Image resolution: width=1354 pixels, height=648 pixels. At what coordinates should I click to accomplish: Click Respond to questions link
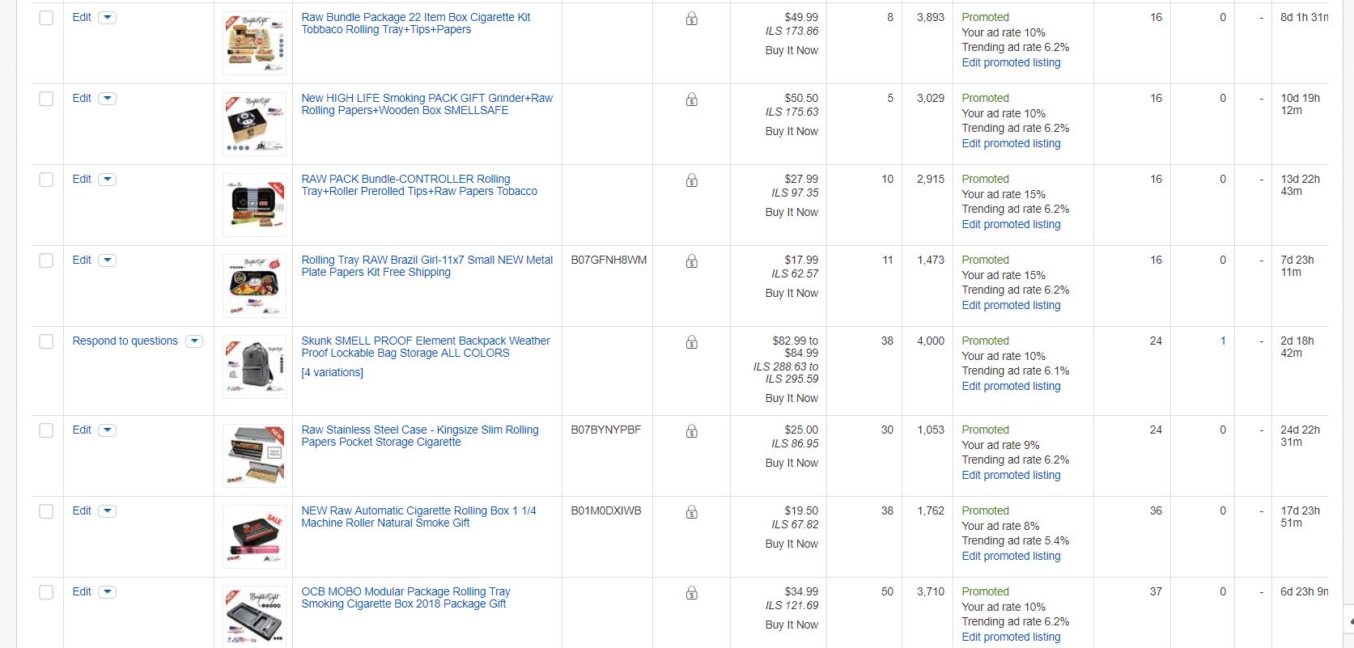tap(125, 341)
